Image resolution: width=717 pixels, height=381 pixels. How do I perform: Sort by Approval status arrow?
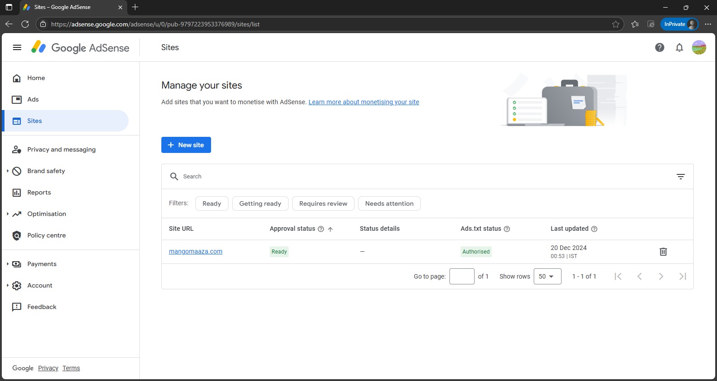coord(330,229)
